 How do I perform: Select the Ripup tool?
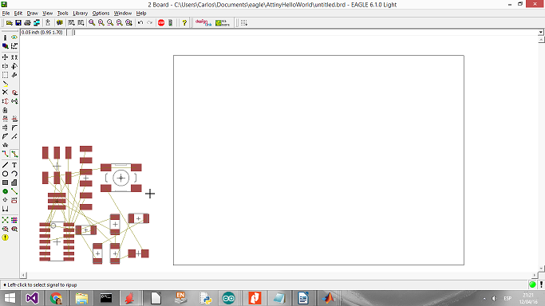coord(14,154)
